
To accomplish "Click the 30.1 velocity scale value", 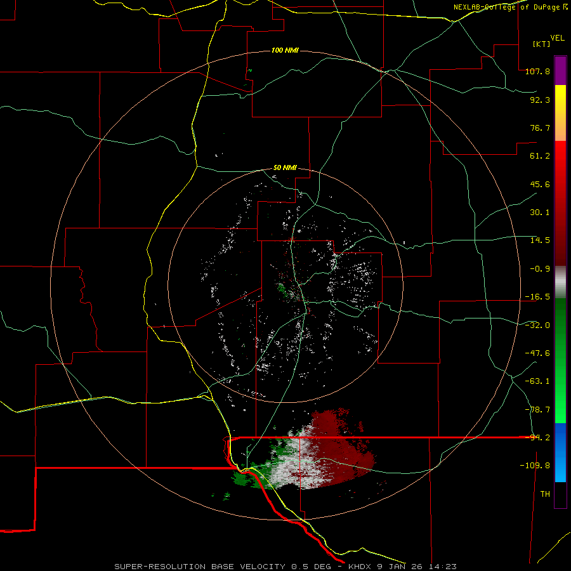I will (x=540, y=213).
